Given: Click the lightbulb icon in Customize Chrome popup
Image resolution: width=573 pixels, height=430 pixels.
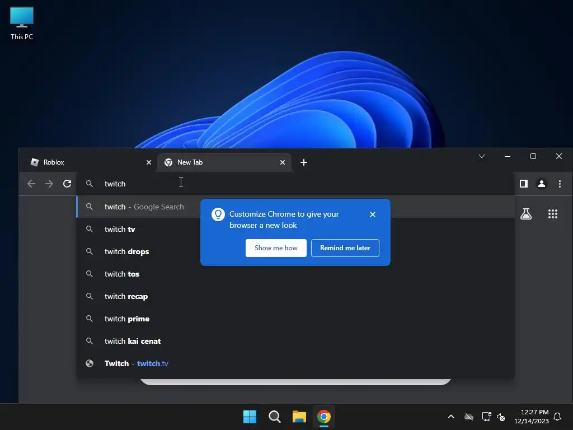Looking at the screenshot, I should pos(218,214).
